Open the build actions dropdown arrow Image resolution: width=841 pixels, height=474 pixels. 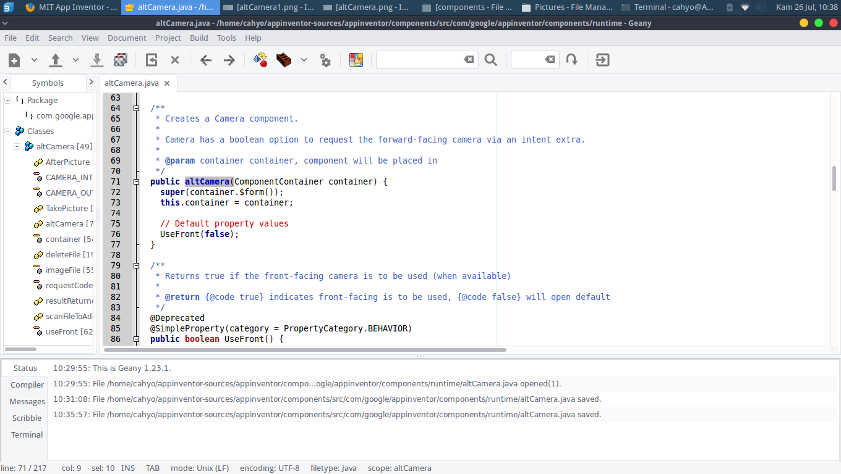click(304, 60)
